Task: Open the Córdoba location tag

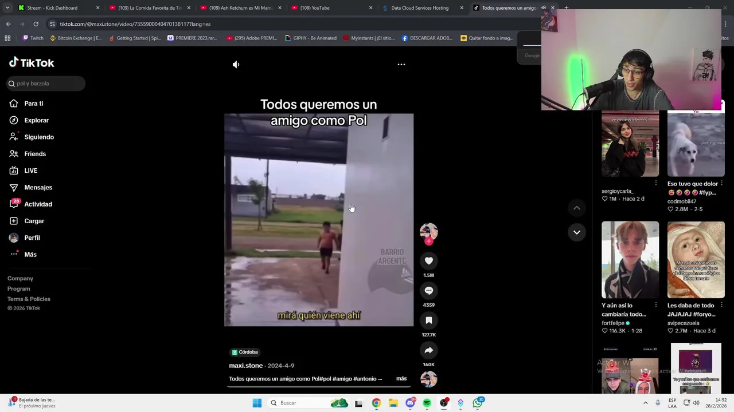Action: [x=245, y=352]
